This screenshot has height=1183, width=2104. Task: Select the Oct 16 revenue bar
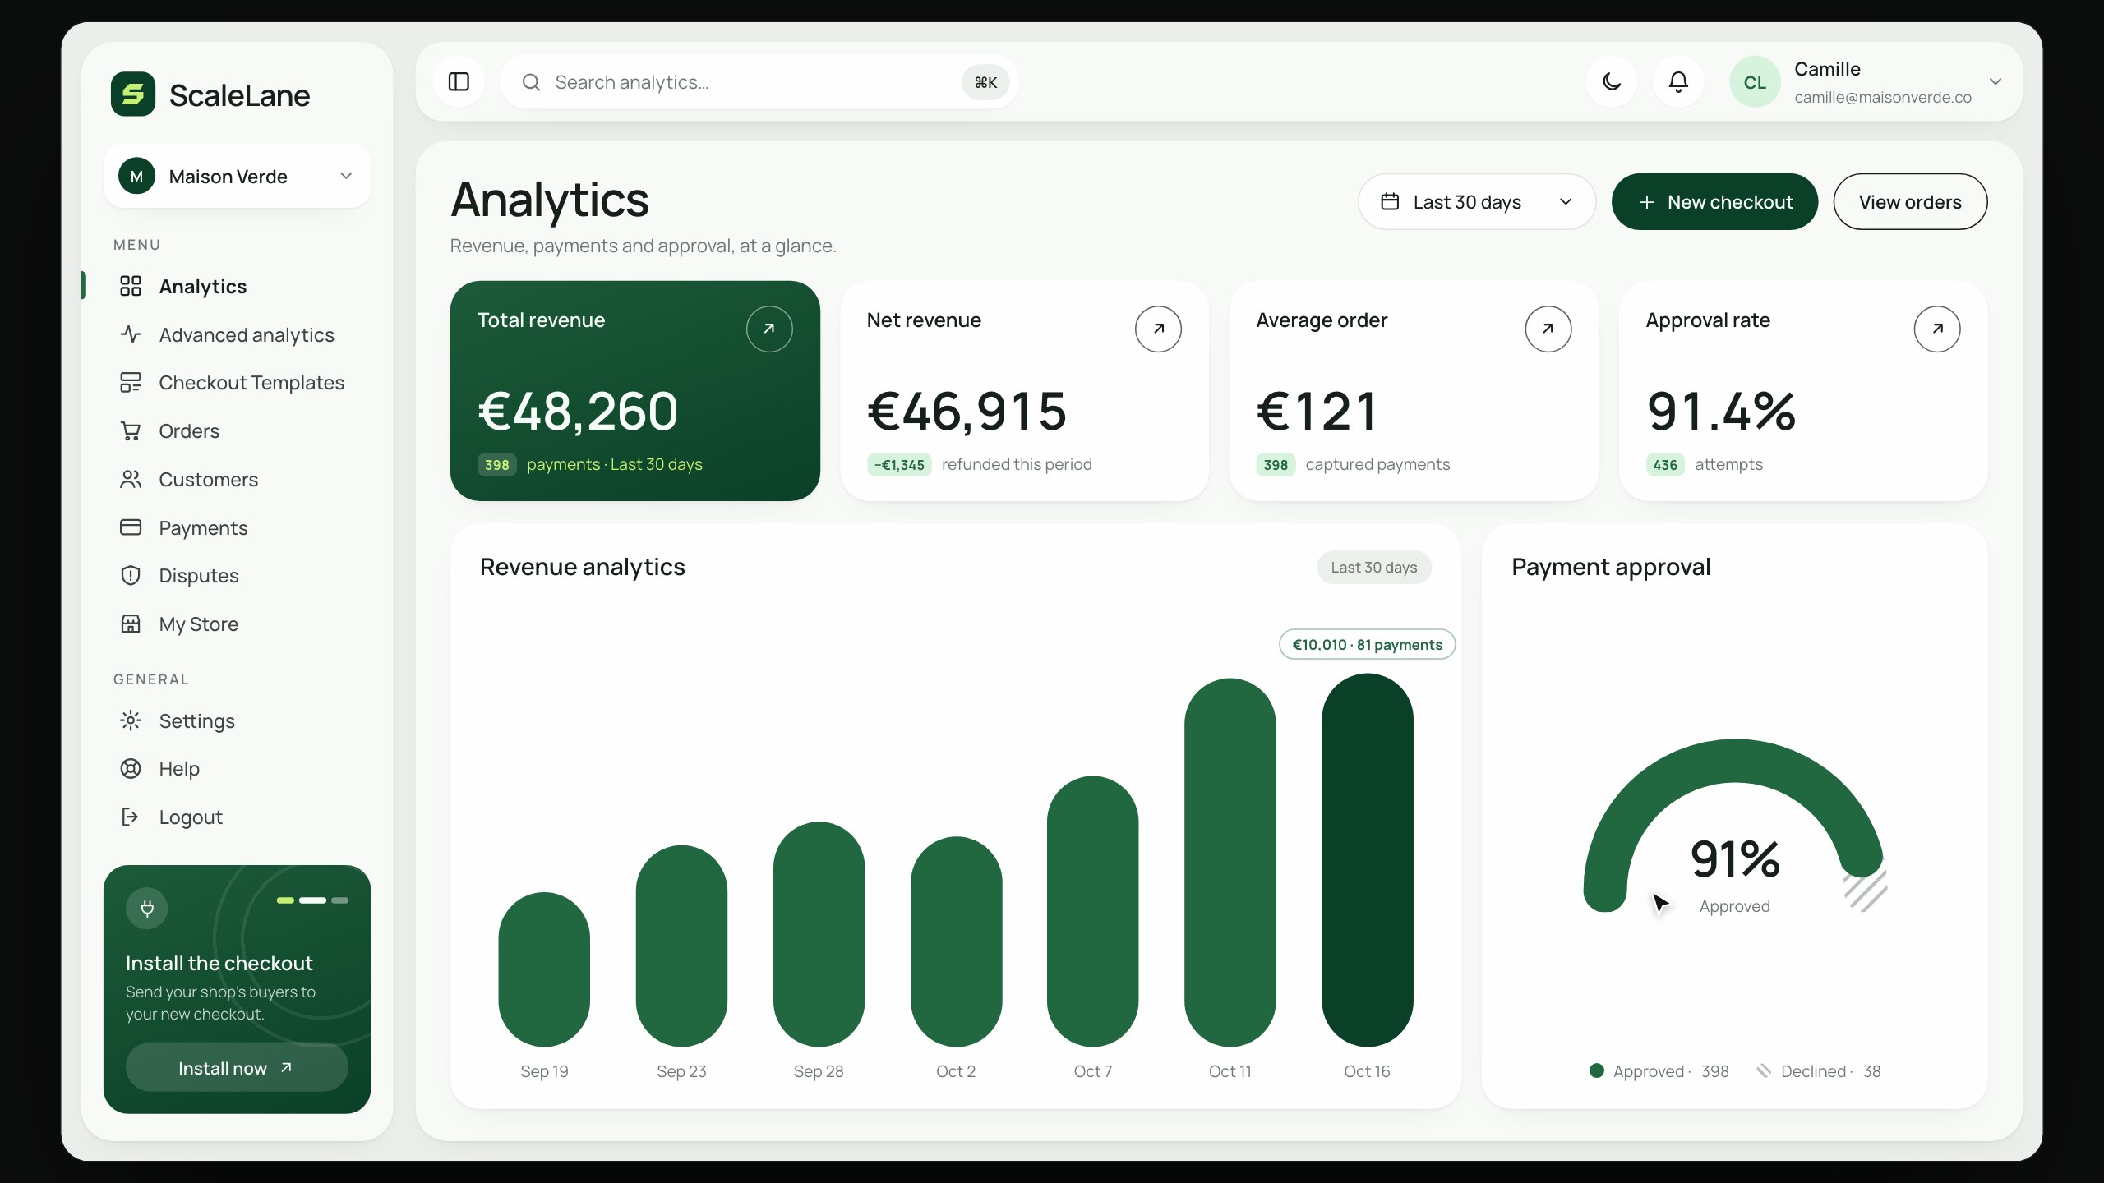(x=1367, y=859)
